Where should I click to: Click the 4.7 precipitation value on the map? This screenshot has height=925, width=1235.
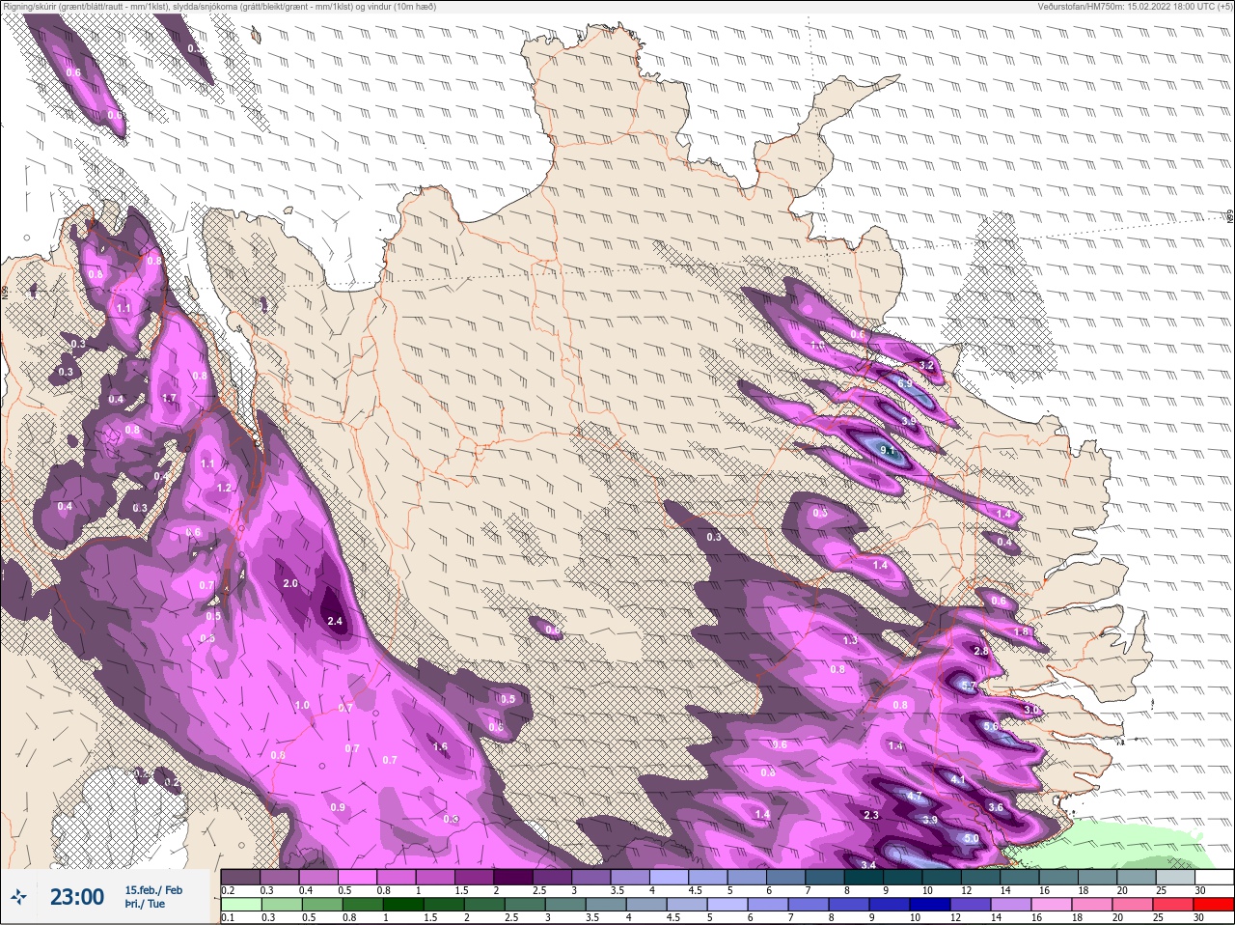click(x=916, y=797)
